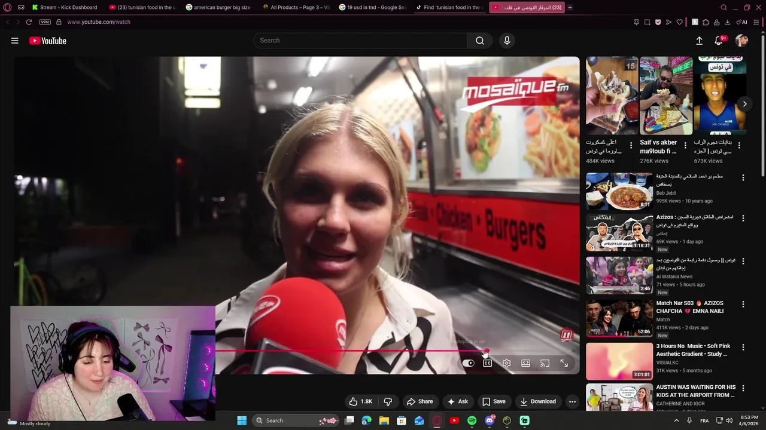766x430 pixels.
Task: Open the Mostly cloudy weather widget
Action: click(28, 423)
